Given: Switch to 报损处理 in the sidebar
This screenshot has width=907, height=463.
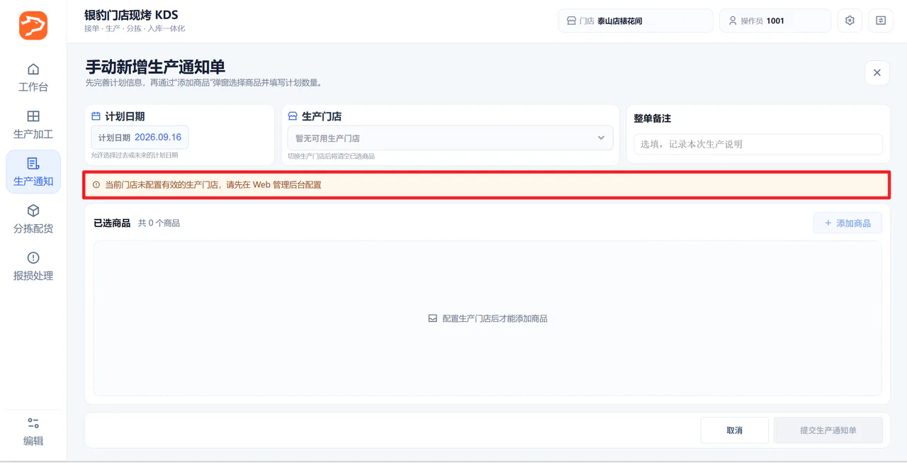Looking at the screenshot, I should coord(33,266).
